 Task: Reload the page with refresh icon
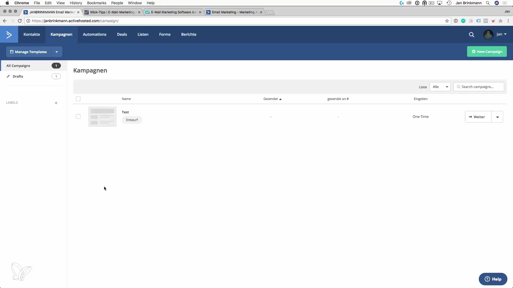[x=20, y=21]
